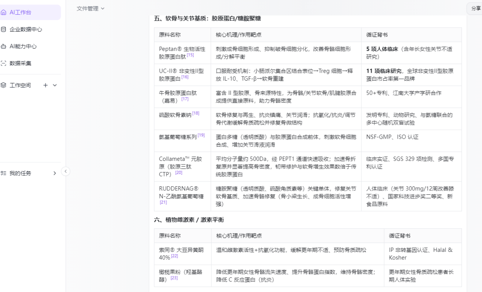Click the 富含 II 型胶原 description cell
Viewport: 482px width, 292px height.
(286, 97)
